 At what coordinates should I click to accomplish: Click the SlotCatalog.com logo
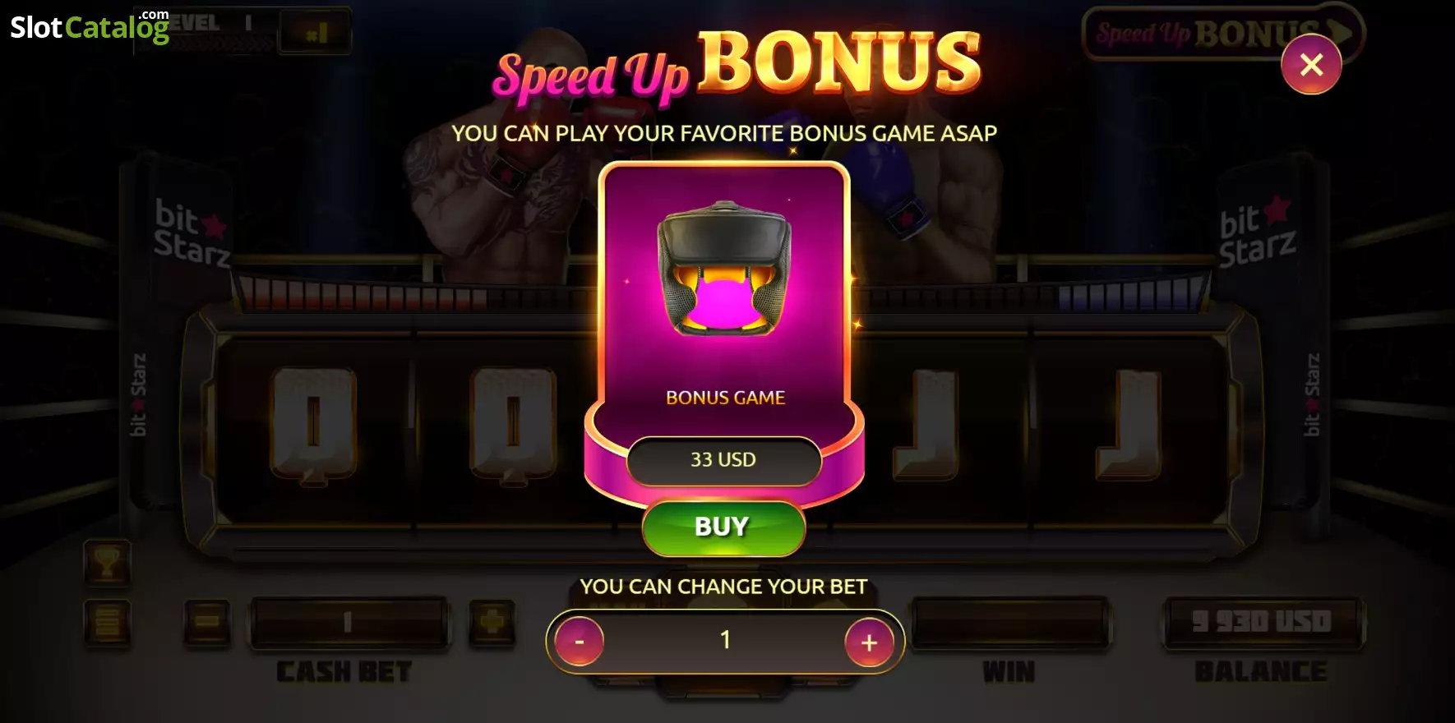tap(89, 26)
